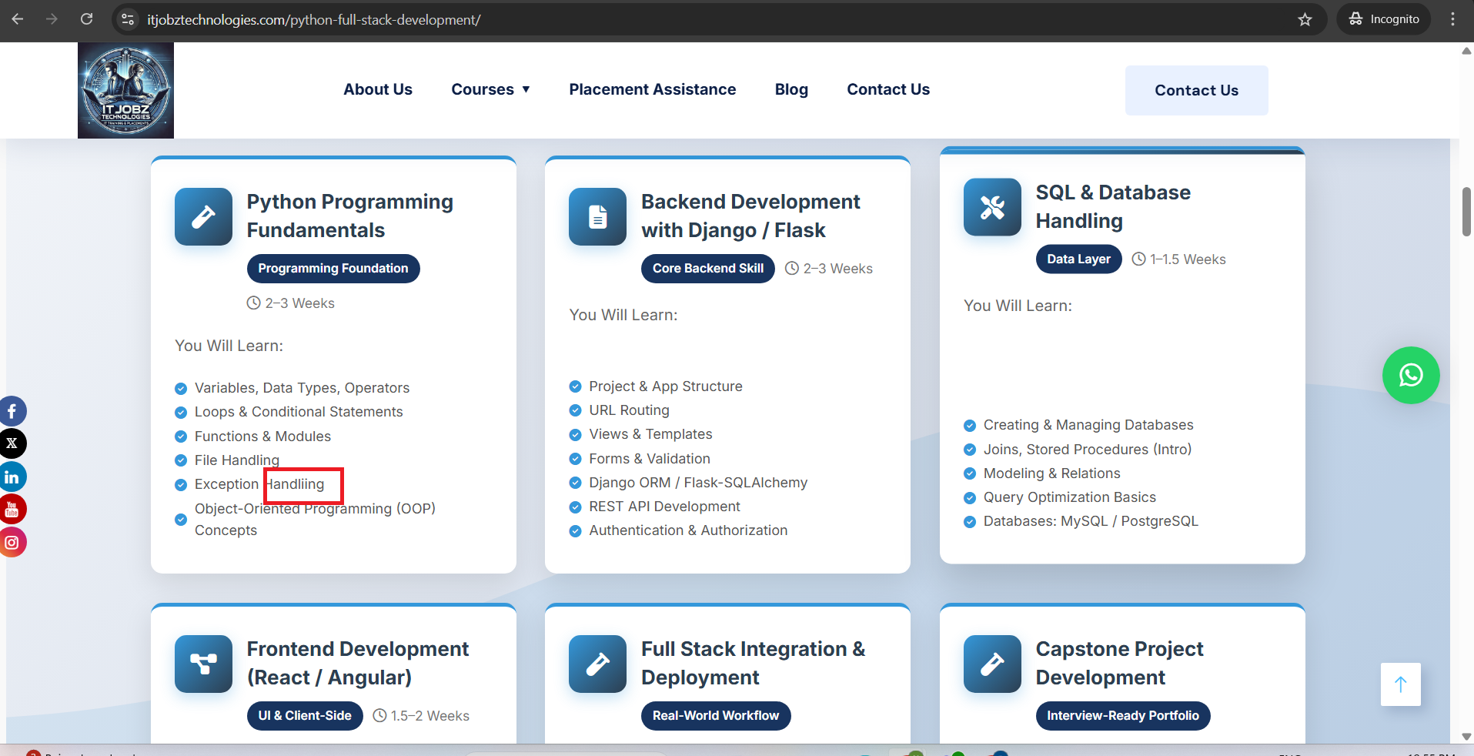Open the Instagram sidebar icon
The width and height of the screenshot is (1474, 756).
12,542
